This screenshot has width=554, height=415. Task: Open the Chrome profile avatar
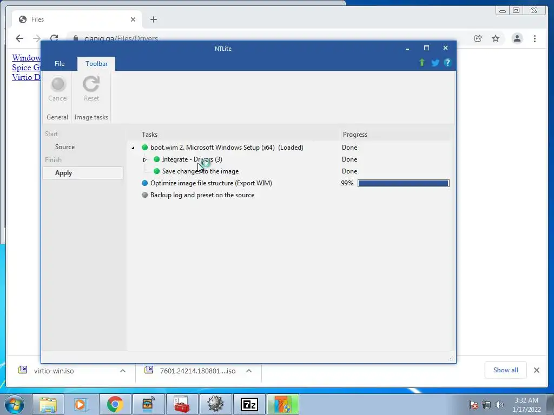pyautogui.click(x=517, y=38)
